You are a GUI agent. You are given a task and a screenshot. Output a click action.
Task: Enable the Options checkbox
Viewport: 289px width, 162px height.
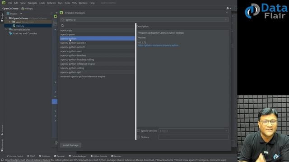[x=139, y=137]
